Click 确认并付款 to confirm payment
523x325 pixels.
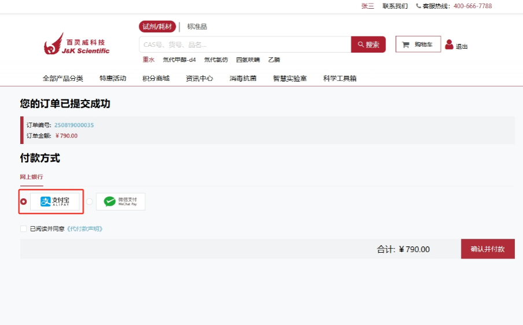pos(487,249)
